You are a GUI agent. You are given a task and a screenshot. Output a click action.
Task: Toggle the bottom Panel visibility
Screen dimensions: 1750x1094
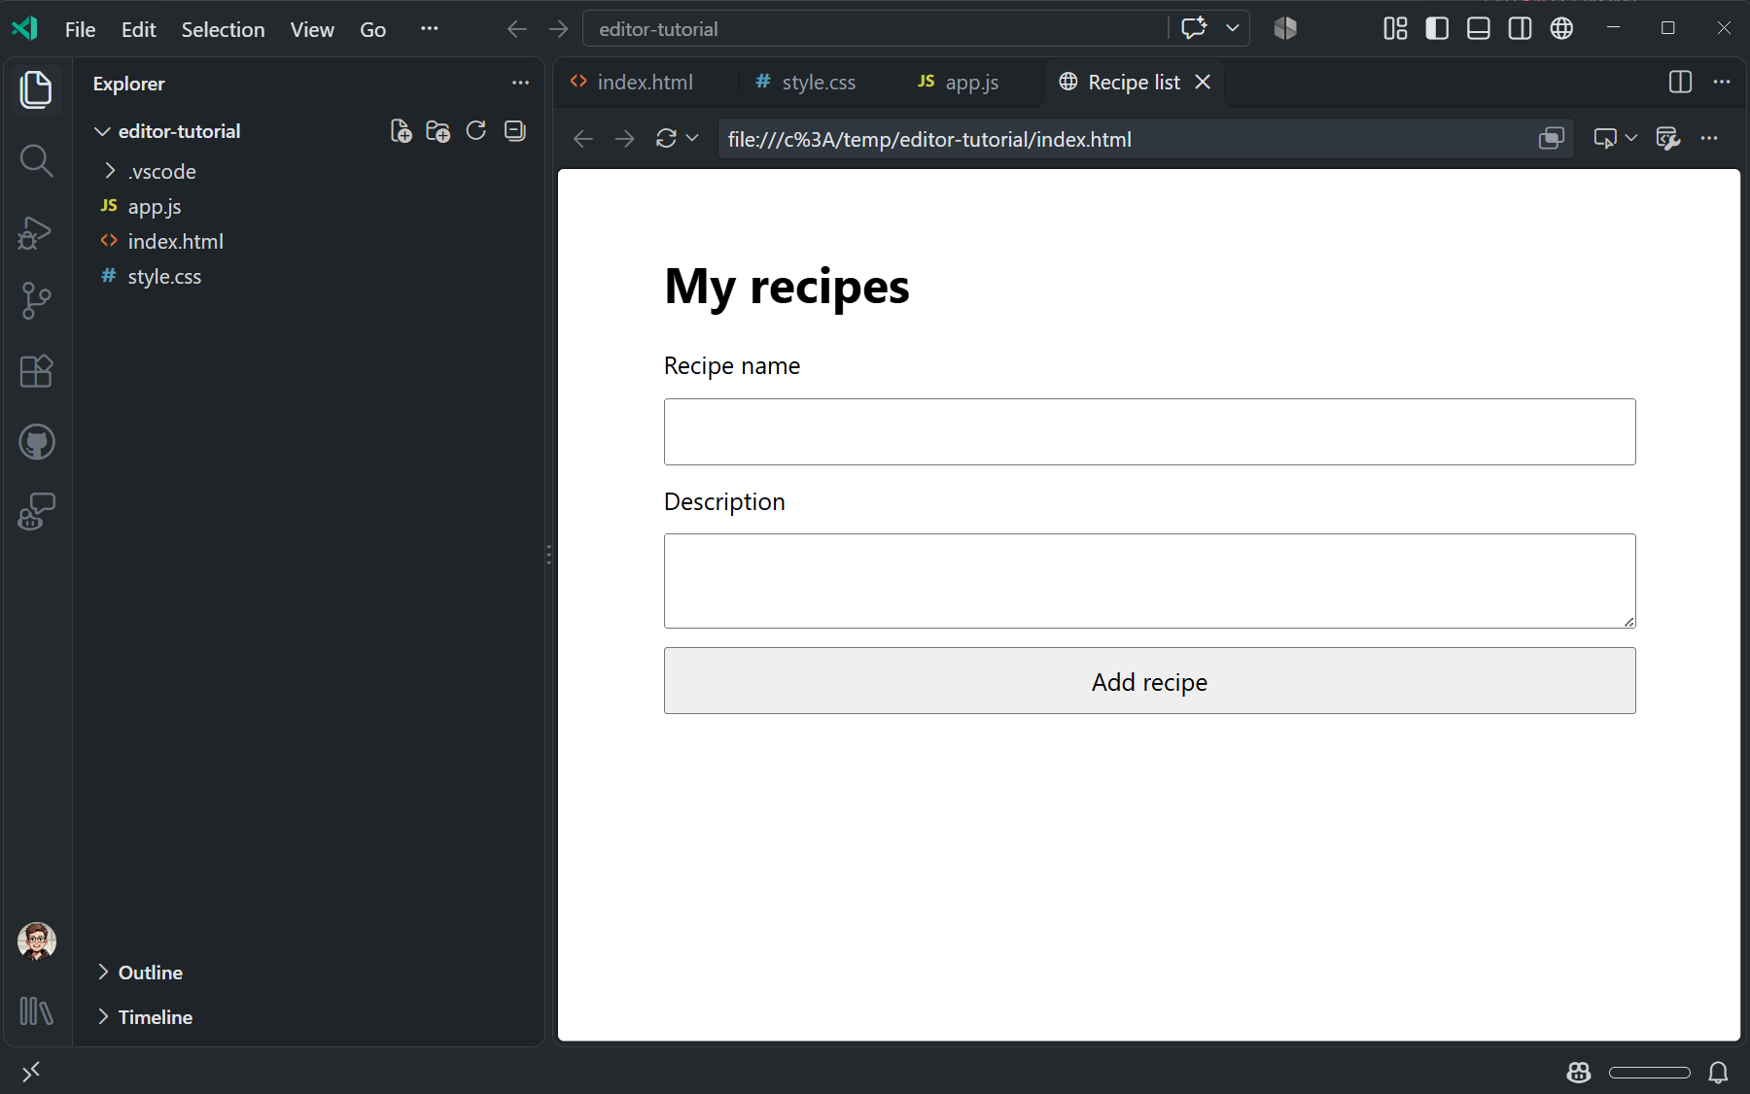click(x=1479, y=29)
